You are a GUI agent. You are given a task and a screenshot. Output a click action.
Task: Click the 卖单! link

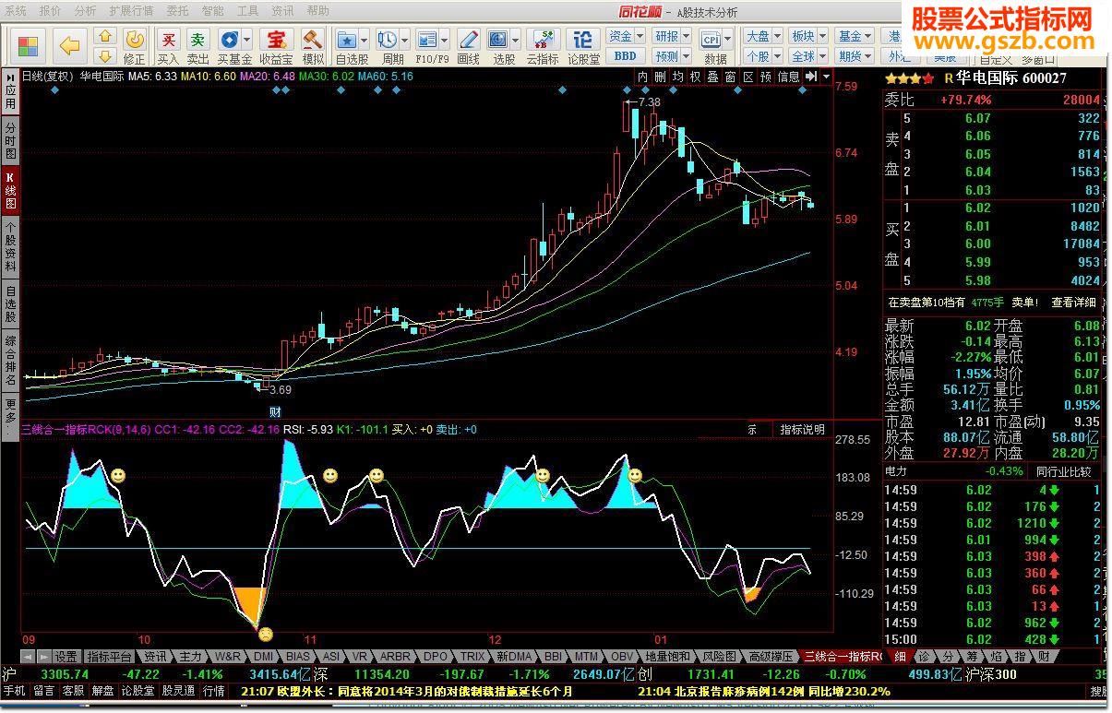tap(1024, 303)
